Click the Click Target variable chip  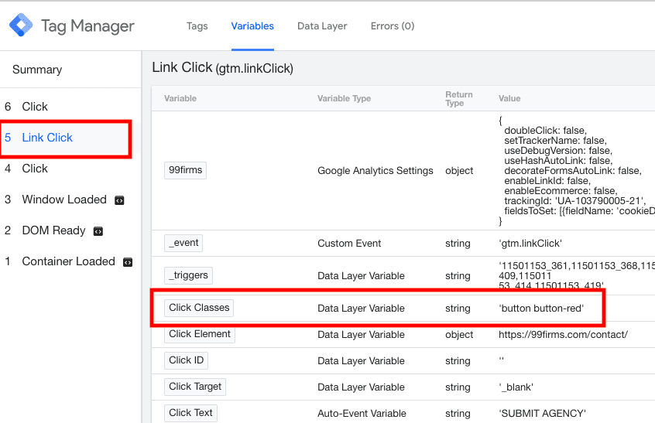(x=194, y=387)
